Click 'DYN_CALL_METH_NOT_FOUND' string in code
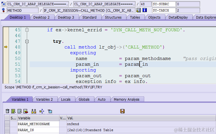The image size is (216, 134). [x=146, y=30]
